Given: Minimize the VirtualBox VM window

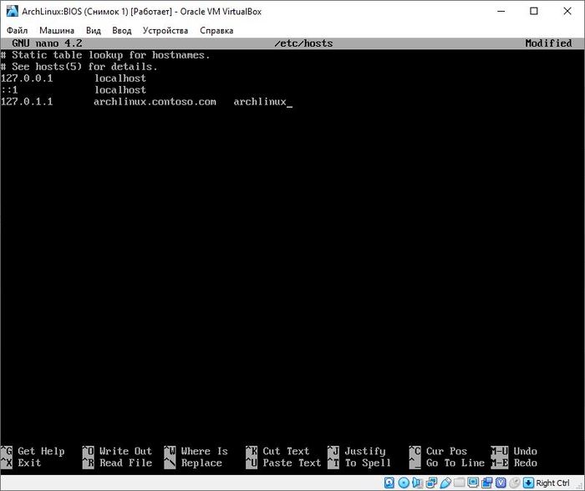Looking at the screenshot, I should tap(501, 11).
